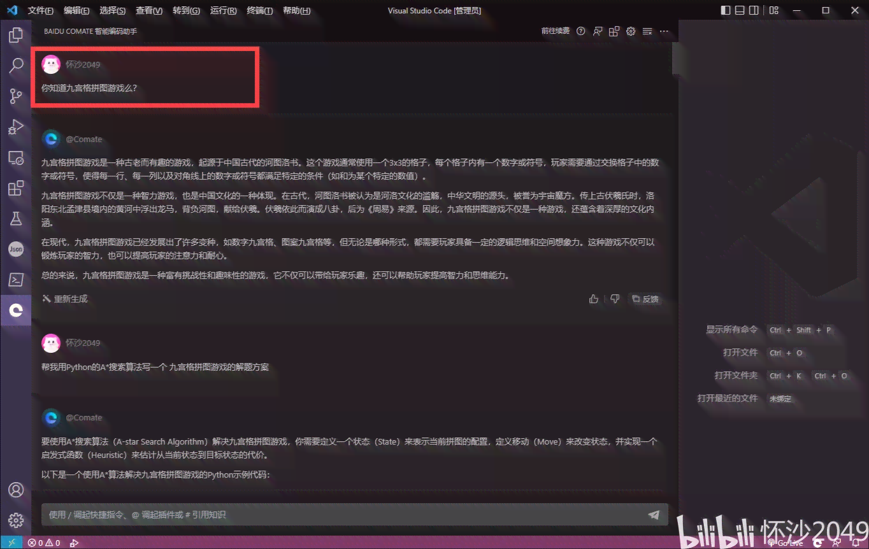Open the Json extension view
This screenshot has height=549, width=869.
[x=16, y=249]
